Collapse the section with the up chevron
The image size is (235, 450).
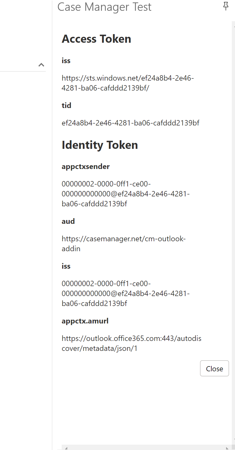click(x=41, y=65)
